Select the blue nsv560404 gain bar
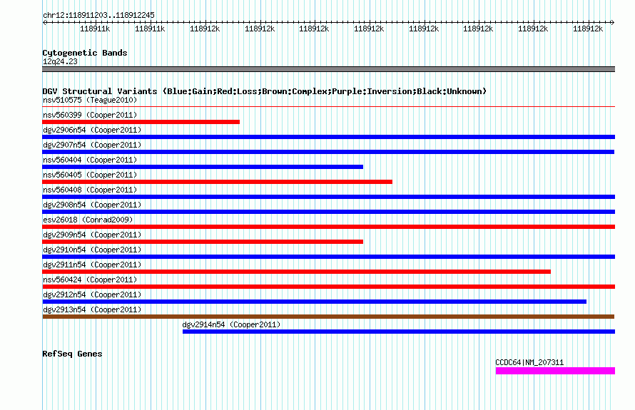Image resolution: width=635 pixels, height=410 pixels. coord(203,167)
